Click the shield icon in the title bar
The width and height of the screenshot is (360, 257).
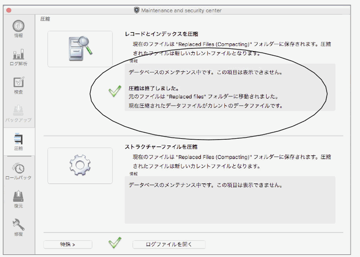(137, 9)
